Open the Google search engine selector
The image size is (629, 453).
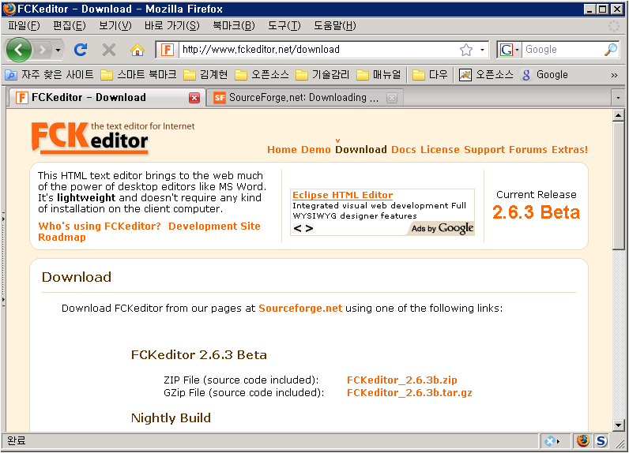(509, 50)
